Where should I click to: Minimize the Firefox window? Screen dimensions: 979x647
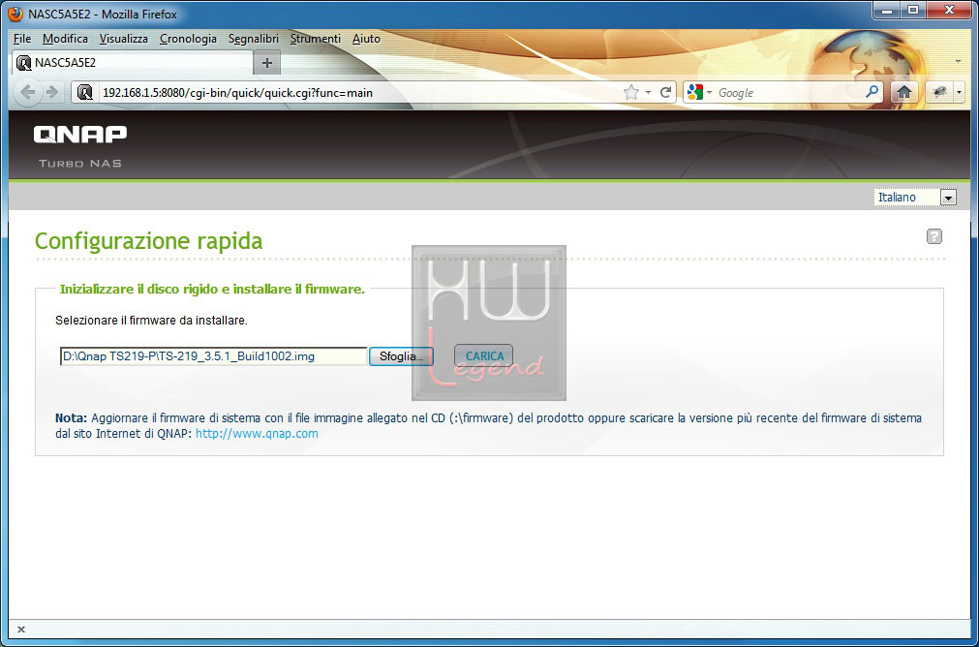[x=887, y=11]
